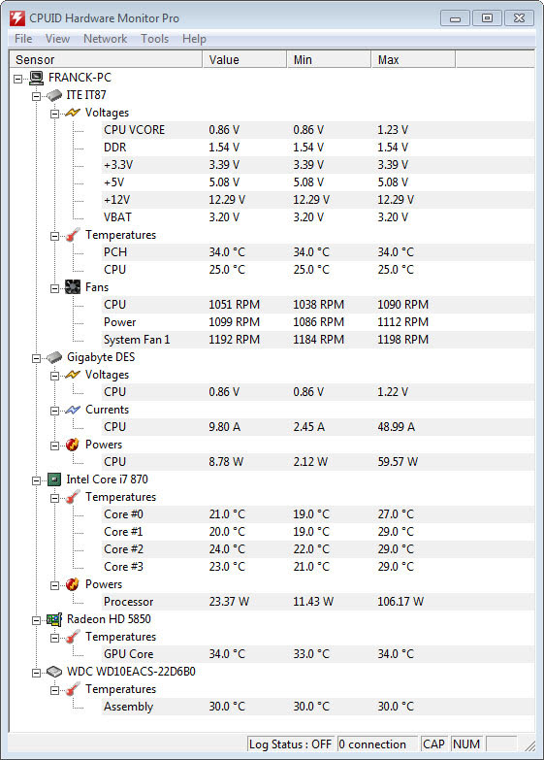Select the Processor power row

[x=318, y=602]
